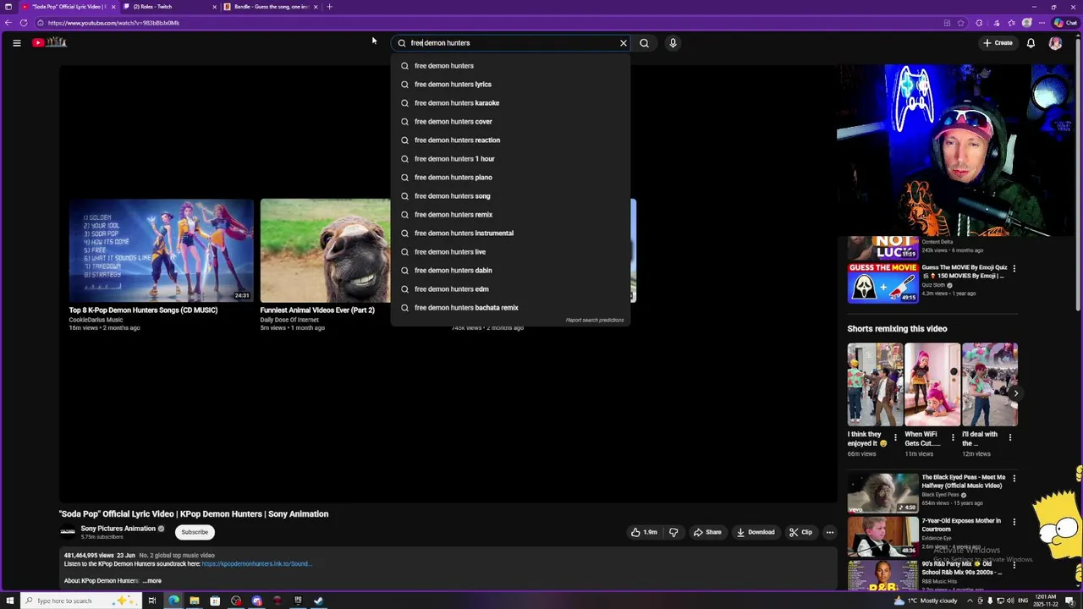This screenshot has height=609, width=1083.
Task: Click the browser address bar URL
Action: [x=113, y=23]
